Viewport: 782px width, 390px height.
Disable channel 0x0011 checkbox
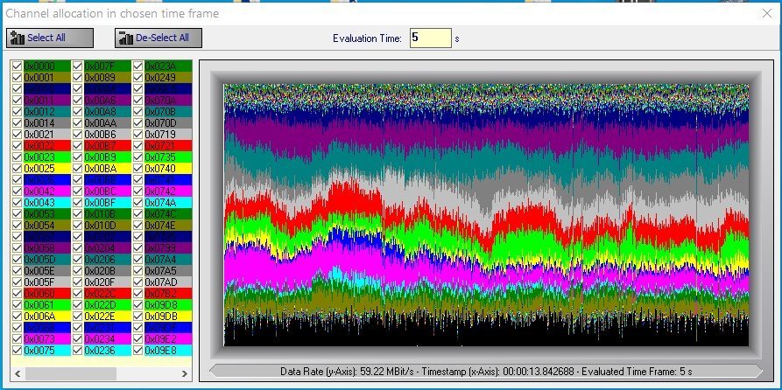pyautogui.click(x=17, y=100)
